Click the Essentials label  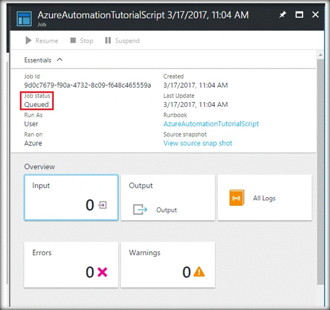coord(38,60)
